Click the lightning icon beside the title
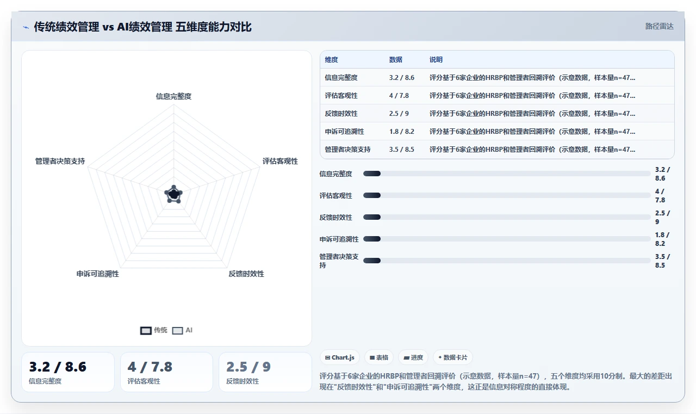Image resolution: width=696 pixels, height=414 pixels. pyautogui.click(x=26, y=27)
